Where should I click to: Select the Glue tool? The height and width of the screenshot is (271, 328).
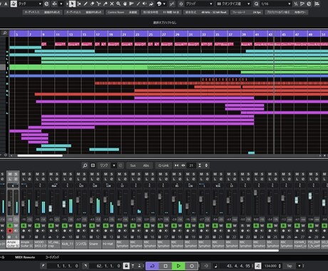pyautogui.click(x=106, y=4)
